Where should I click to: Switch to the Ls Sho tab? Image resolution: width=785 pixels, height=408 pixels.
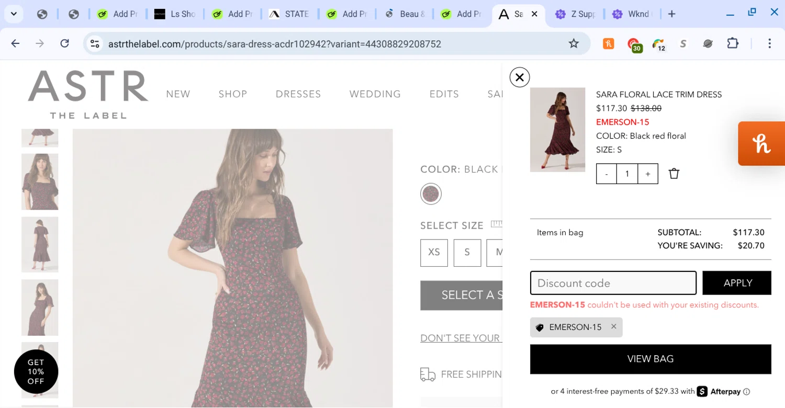175,14
